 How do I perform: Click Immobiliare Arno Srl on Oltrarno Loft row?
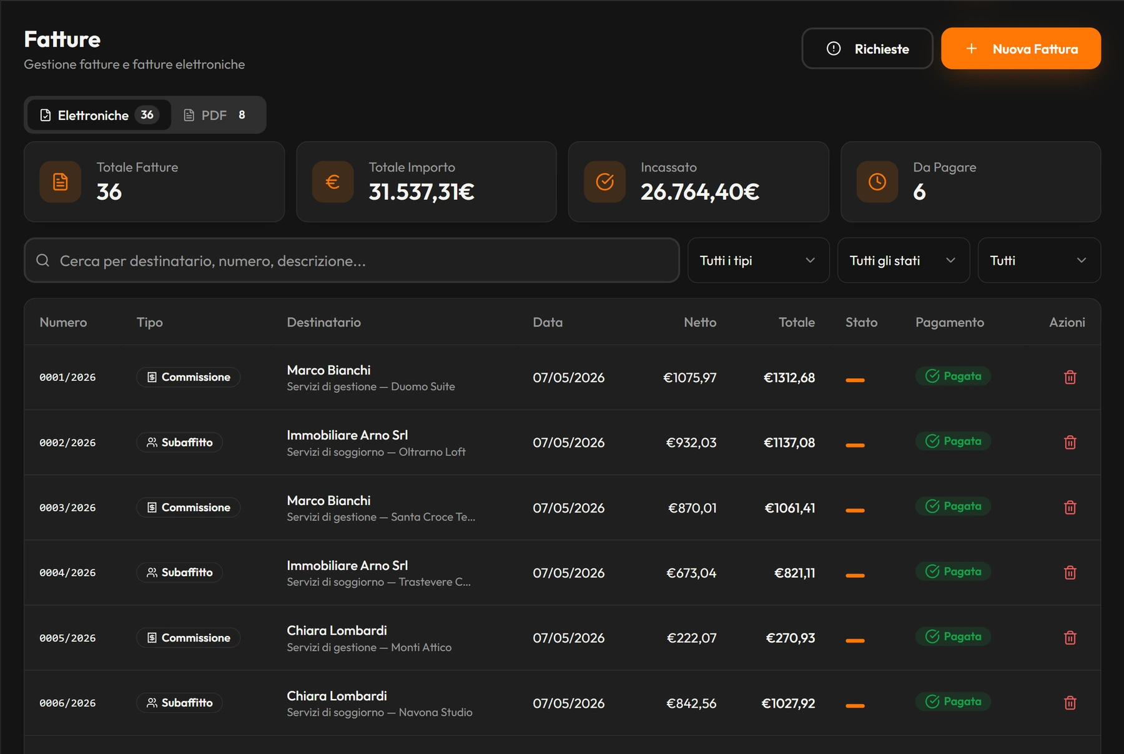point(348,435)
